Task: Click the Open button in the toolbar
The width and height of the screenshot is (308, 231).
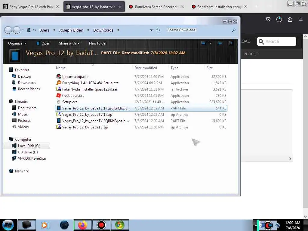Action: point(43,43)
